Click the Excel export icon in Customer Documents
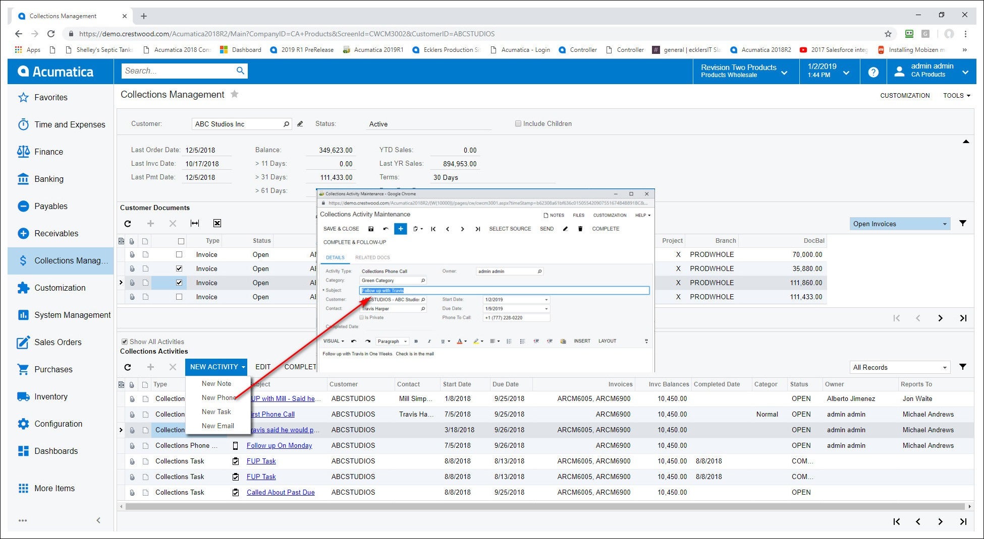Screen dimensions: 984x539 [x=217, y=223]
